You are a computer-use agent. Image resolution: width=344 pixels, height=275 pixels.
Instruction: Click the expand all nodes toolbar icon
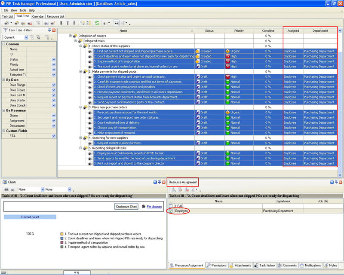click(x=82, y=23)
